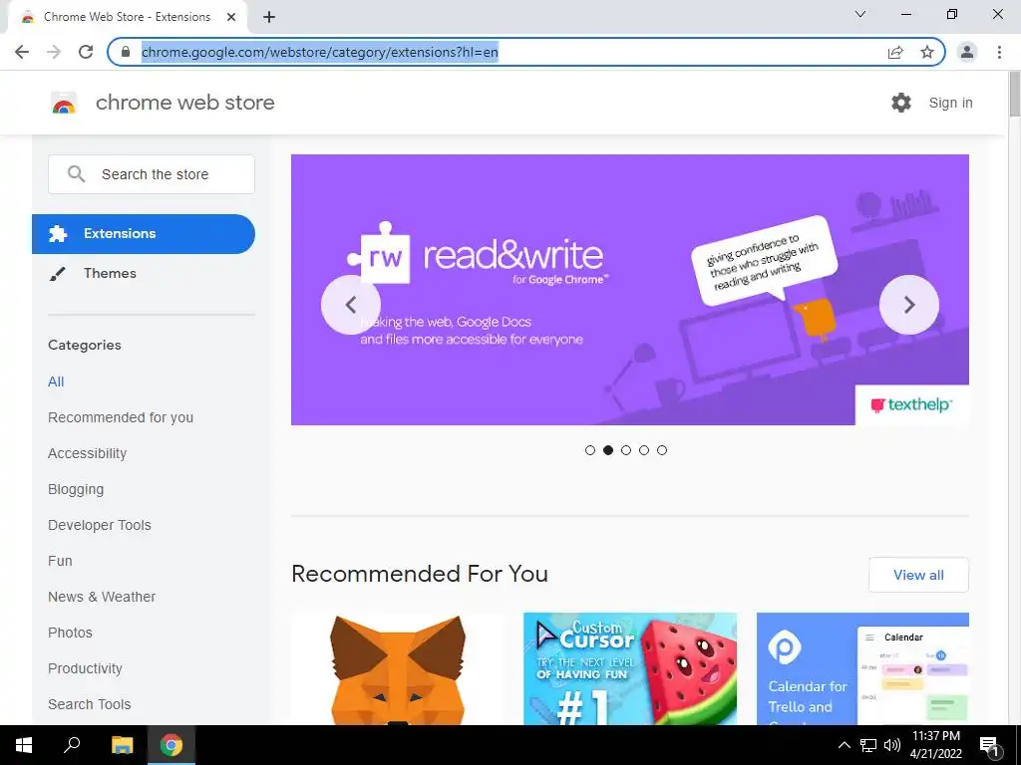Screen dimensions: 1021x765
Task: Open the notification center icon
Action: [989, 746]
